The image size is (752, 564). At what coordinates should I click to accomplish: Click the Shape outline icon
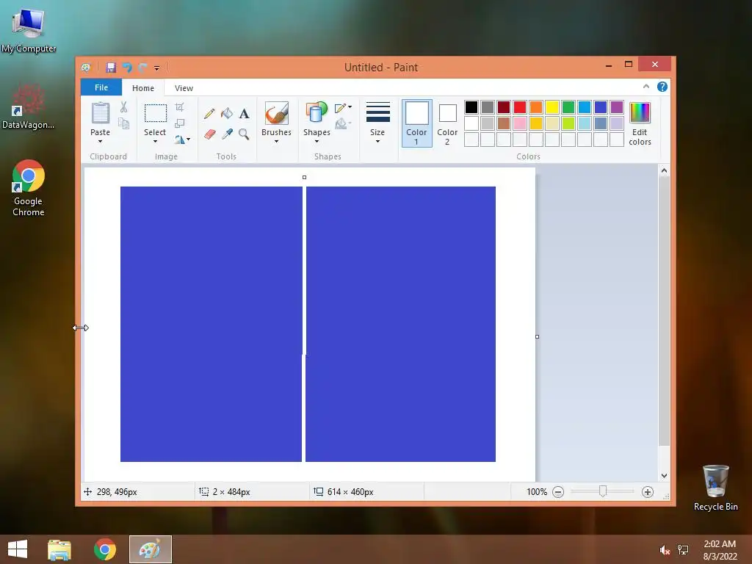(341, 108)
